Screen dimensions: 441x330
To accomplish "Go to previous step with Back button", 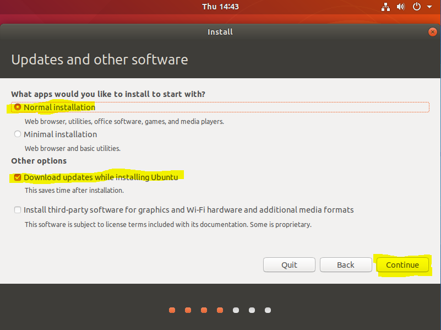I will pyautogui.click(x=346, y=265).
